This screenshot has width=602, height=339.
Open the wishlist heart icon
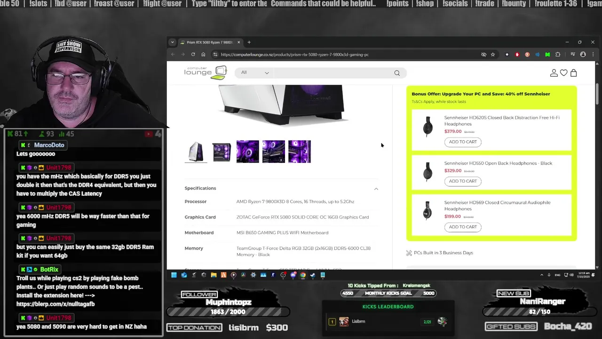(563, 73)
